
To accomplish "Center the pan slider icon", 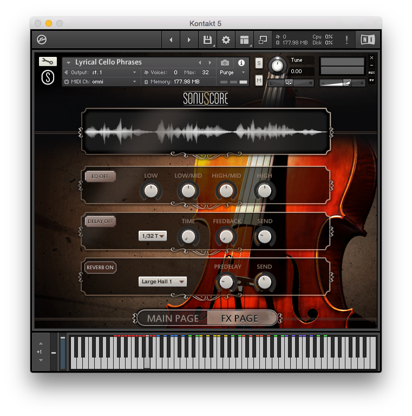I will click(289, 83).
